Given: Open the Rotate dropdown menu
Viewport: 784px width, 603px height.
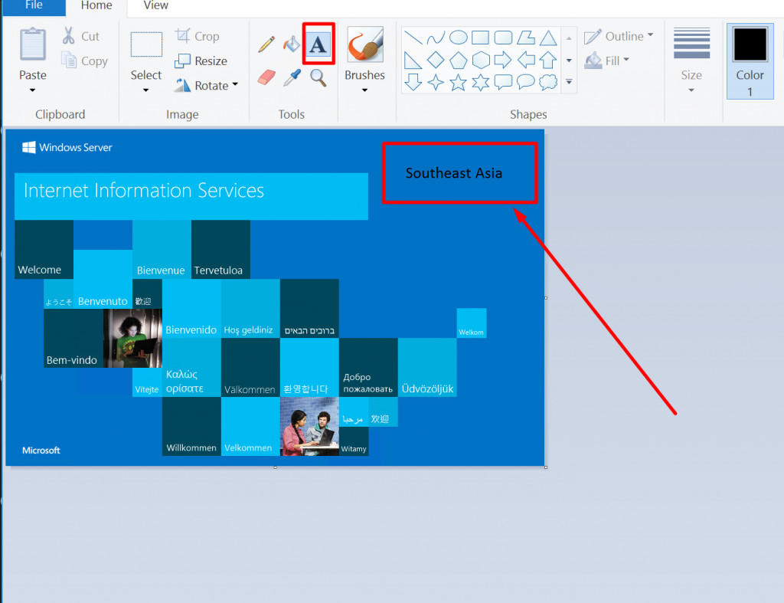Looking at the screenshot, I should [206, 86].
